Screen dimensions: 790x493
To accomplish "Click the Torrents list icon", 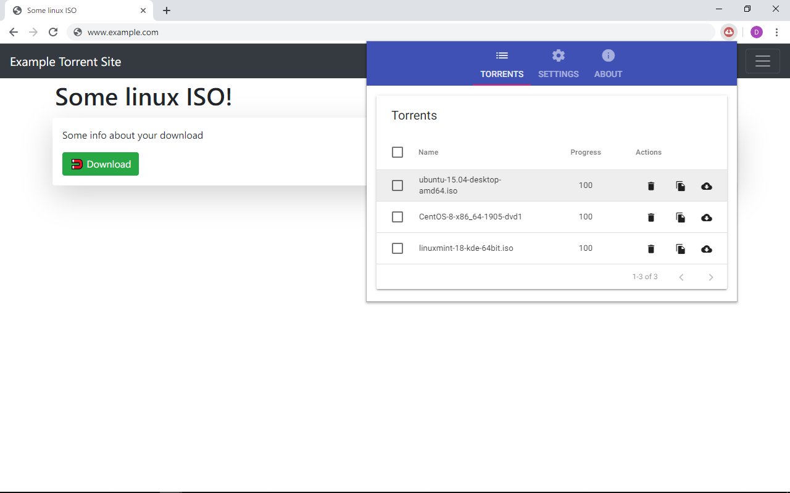I will tap(501, 55).
